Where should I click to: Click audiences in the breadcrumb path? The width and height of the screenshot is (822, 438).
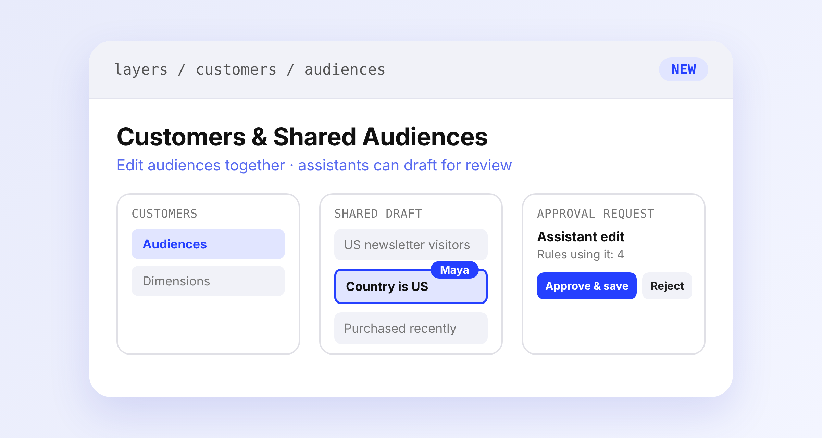(345, 69)
